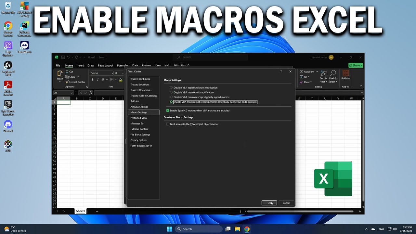This screenshot has width=416, height=234.
Task: Switch to the Insert ribbon tab
Action: [x=80, y=65]
